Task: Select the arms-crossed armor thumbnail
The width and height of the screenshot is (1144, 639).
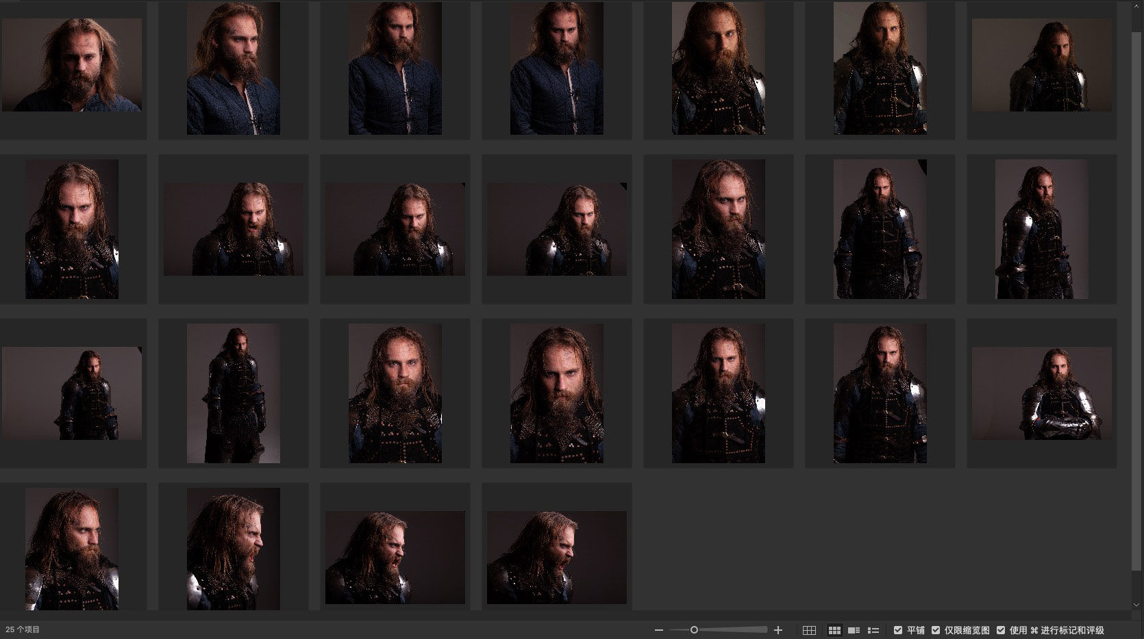Action: point(1041,393)
